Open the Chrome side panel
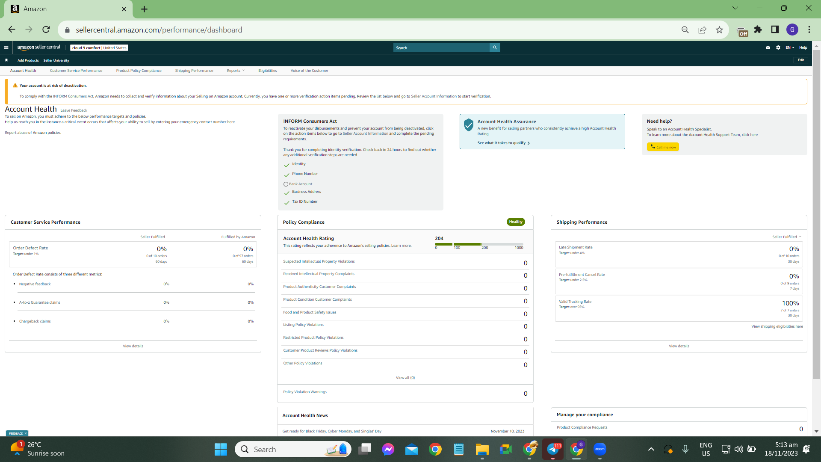This screenshot has width=821, height=462. click(775, 30)
